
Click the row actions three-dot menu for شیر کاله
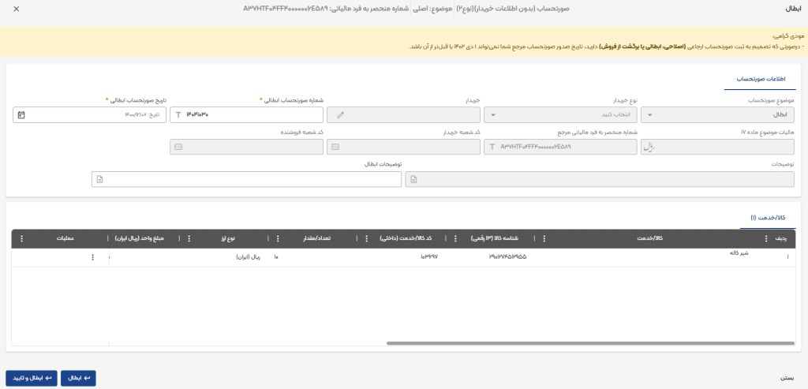92,257
